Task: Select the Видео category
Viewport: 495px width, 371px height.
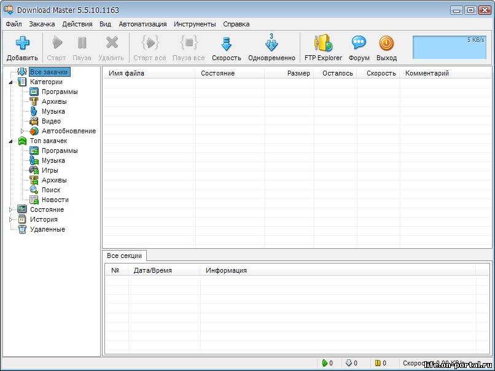Action: (x=51, y=121)
